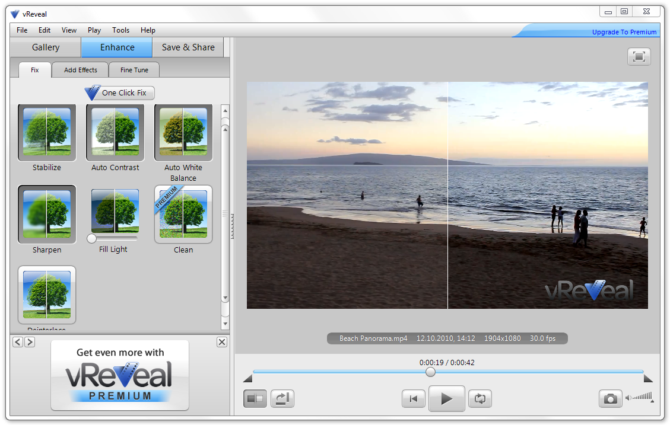Switch to the Enhance tab
The height and width of the screenshot is (425, 670).
coord(117,47)
